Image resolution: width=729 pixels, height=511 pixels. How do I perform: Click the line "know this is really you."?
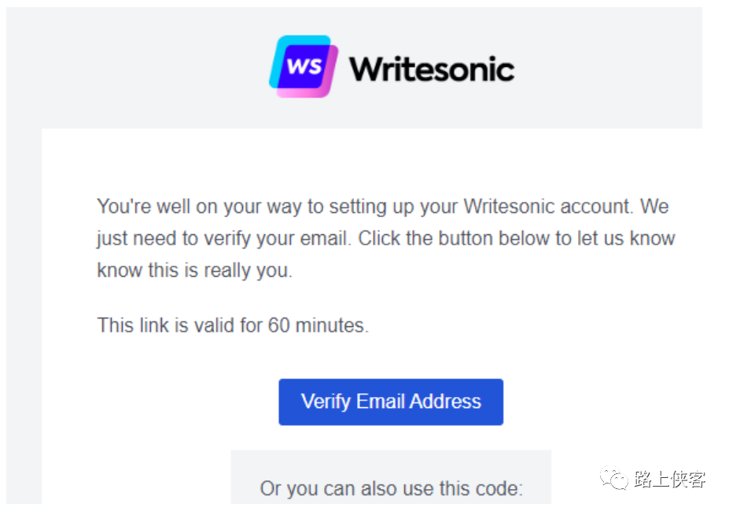coord(194,270)
